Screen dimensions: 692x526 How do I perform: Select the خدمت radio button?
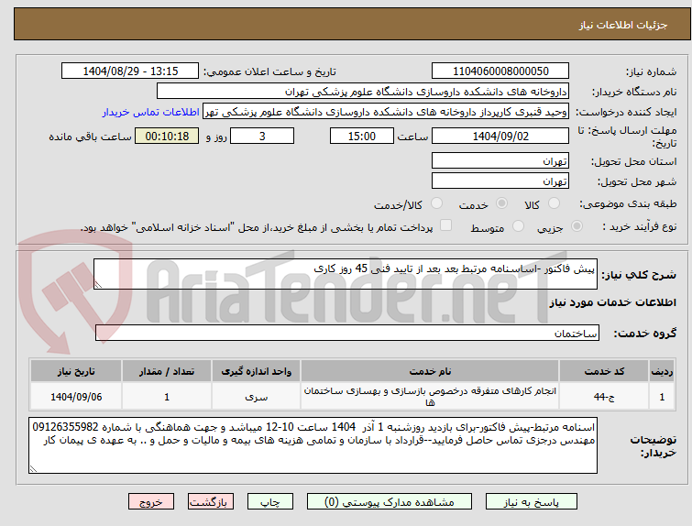click(x=501, y=203)
